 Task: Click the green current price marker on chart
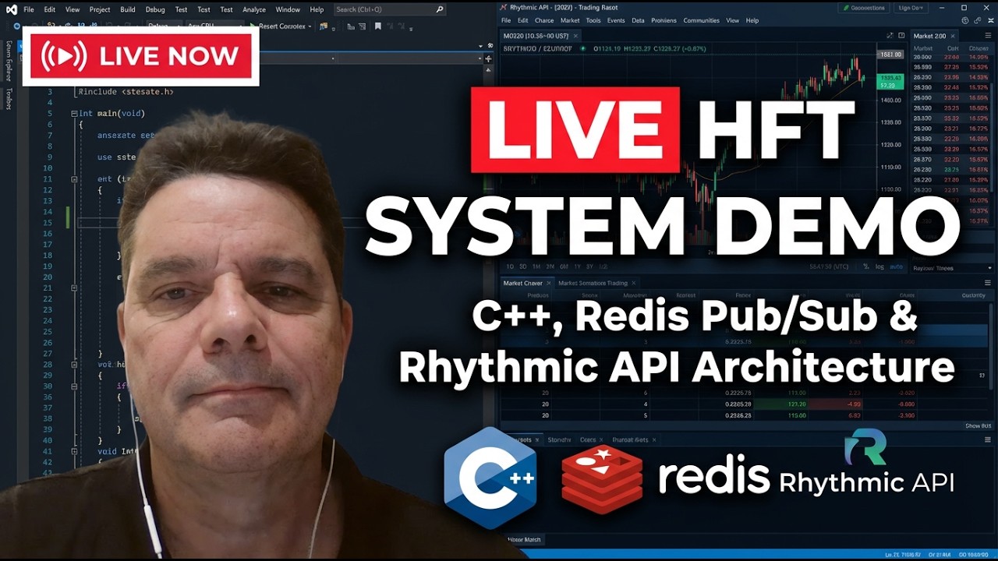point(890,81)
